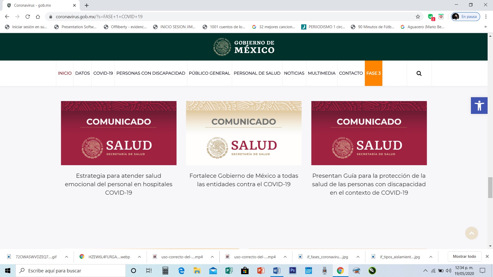Open the Presentation Softw... bookmark

coord(75,27)
